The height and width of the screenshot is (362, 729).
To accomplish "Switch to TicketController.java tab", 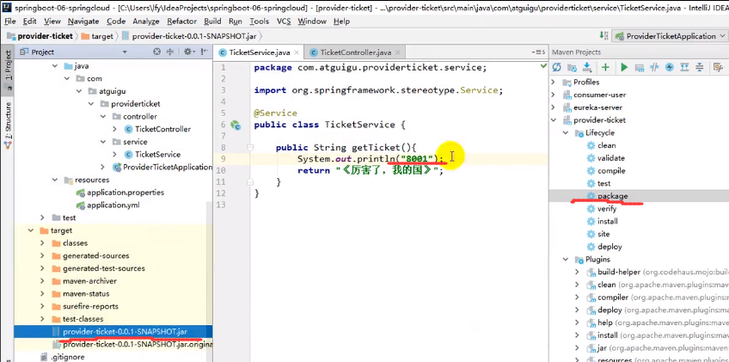I will (356, 52).
